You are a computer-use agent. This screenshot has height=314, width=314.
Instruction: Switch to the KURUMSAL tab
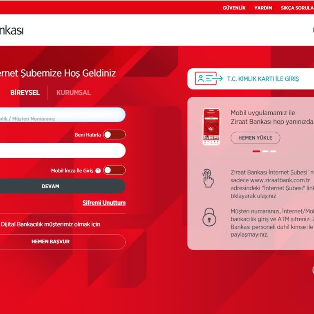[74, 92]
